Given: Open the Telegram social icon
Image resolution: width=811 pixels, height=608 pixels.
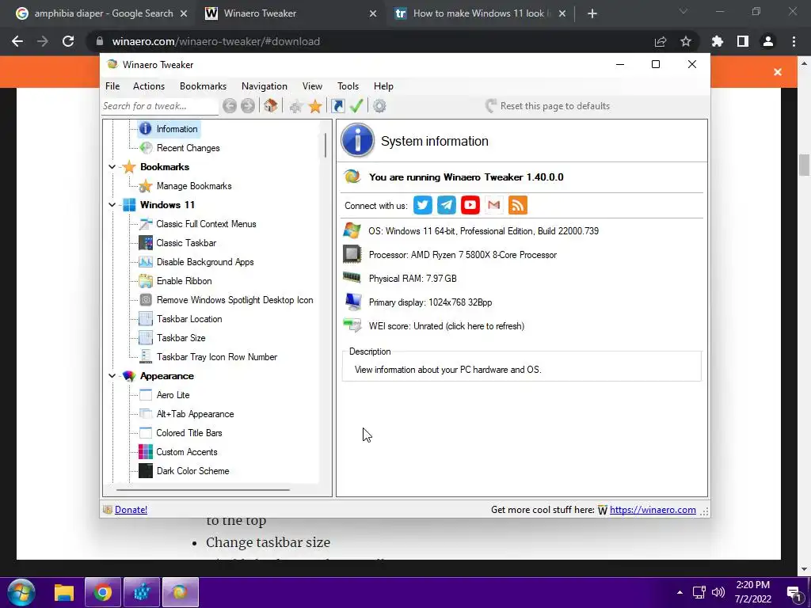Looking at the screenshot, I should (447, 205).
